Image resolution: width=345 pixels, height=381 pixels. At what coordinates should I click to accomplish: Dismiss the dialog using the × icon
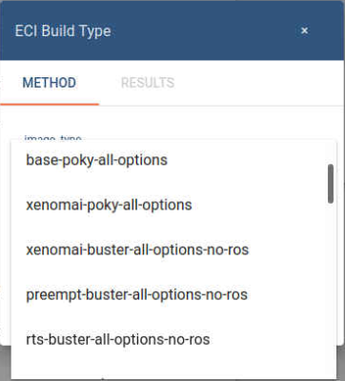coord(304,30)
